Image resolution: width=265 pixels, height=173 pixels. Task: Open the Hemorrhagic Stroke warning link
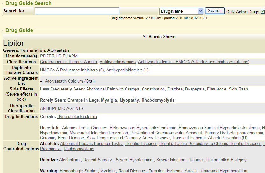(79, 171)
